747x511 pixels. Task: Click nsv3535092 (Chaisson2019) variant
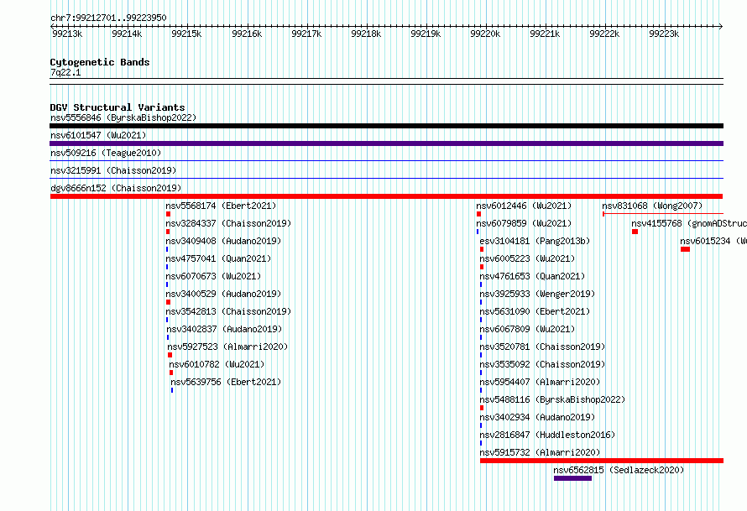coord(542,364)
